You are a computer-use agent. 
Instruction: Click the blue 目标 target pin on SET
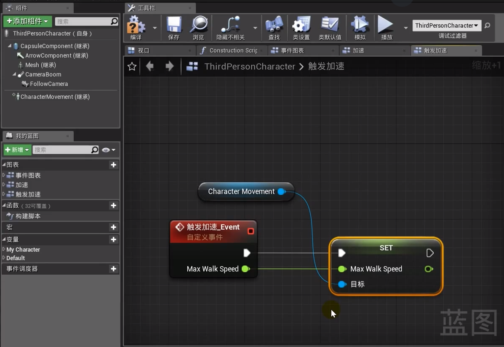coord(342,284)
